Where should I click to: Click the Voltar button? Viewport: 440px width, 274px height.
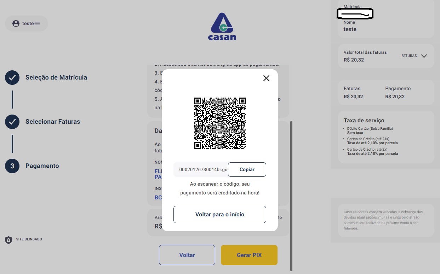click(187, 255)
